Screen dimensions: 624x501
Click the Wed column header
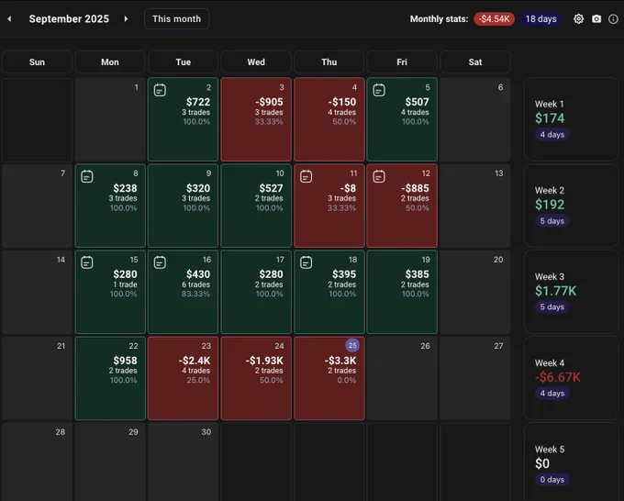point(256,62)
